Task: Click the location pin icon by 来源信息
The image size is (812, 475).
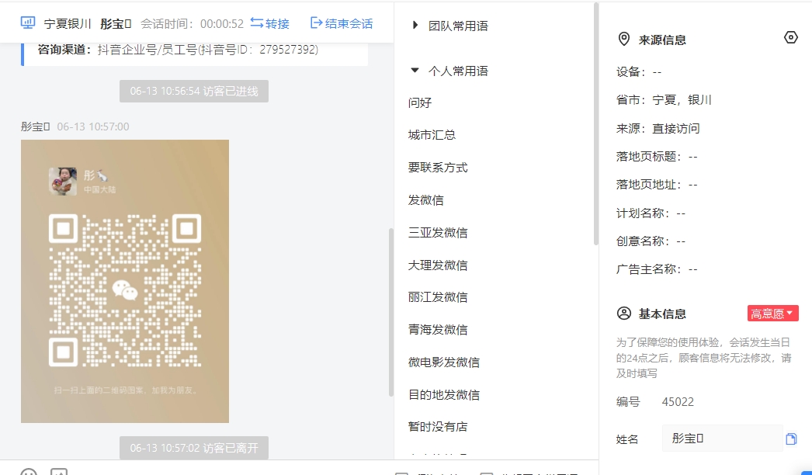Action: click(x=624, y=39)
